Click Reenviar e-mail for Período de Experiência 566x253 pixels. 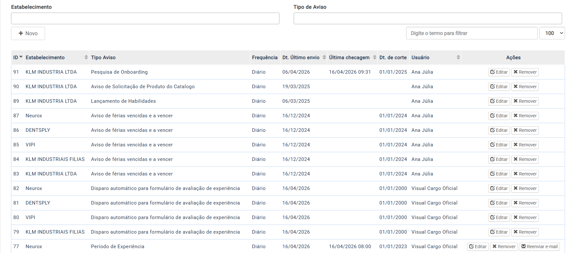tap(539, 247)
